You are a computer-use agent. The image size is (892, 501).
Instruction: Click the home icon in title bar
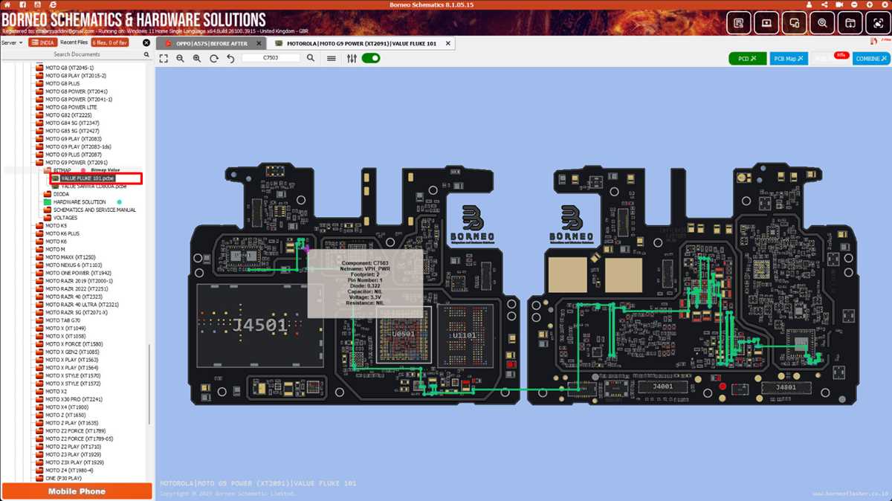click(x=7, y=4)
